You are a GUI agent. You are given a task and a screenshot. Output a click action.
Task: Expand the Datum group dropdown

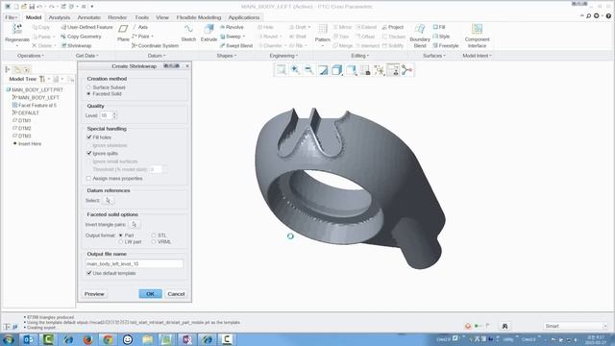pyautogui.click(x=157, y=56)
